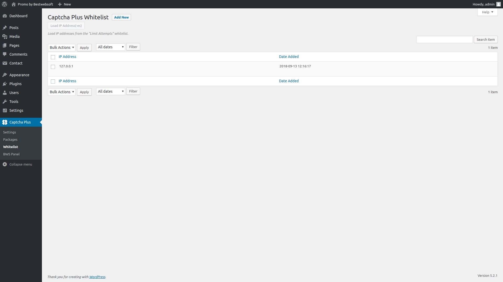Click the admin avatar icon

[498, 4]
